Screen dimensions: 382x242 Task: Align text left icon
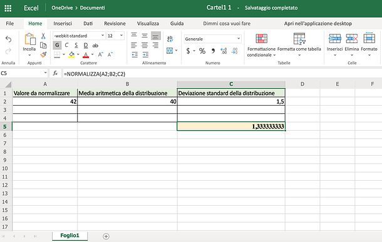click(x=134, y=45)
